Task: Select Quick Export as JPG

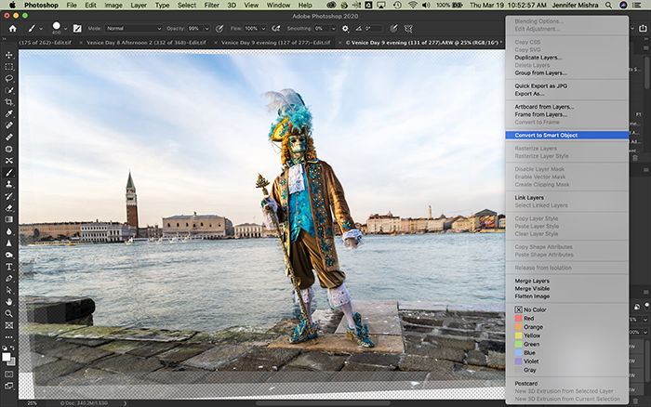Action: 540,85
